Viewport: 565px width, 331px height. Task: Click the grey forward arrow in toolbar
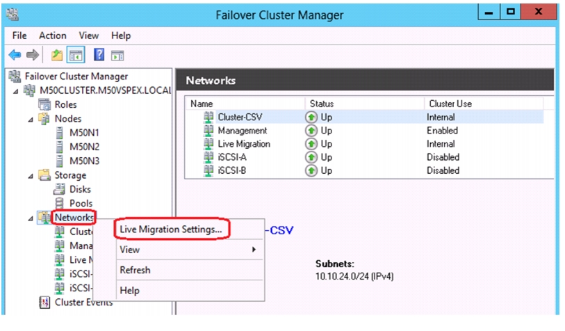click(x=33, y=55)
